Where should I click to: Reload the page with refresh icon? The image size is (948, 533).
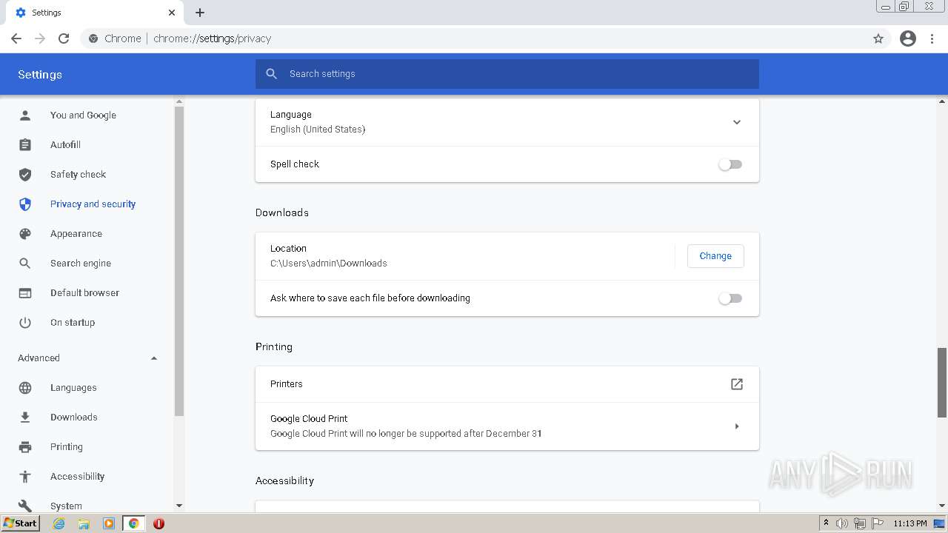click(64, 38)
